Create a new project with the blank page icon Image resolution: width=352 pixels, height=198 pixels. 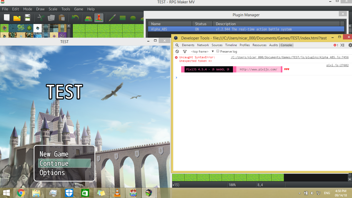click(6, 18)
